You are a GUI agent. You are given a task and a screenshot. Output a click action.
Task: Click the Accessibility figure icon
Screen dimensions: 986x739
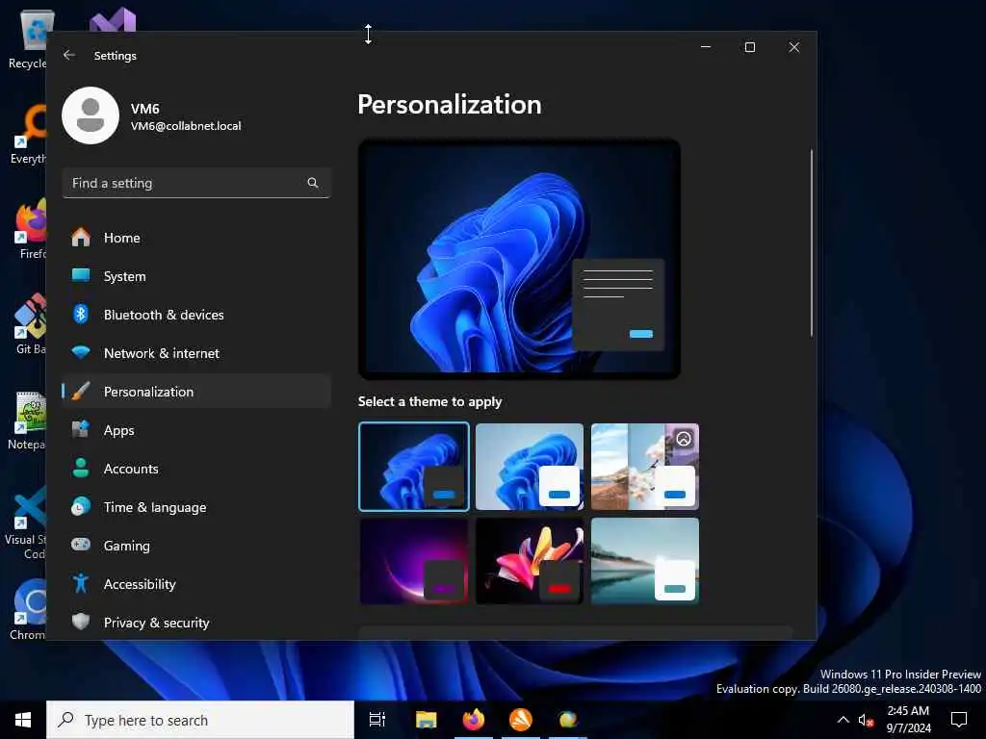tap(81, 583)
